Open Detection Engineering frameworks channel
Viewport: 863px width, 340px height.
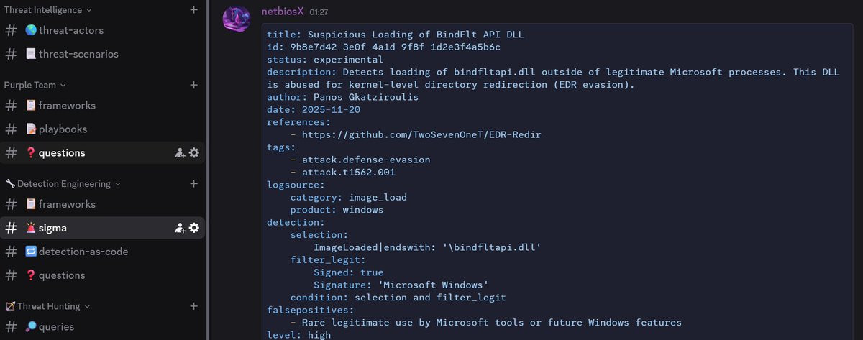[67, 204]
